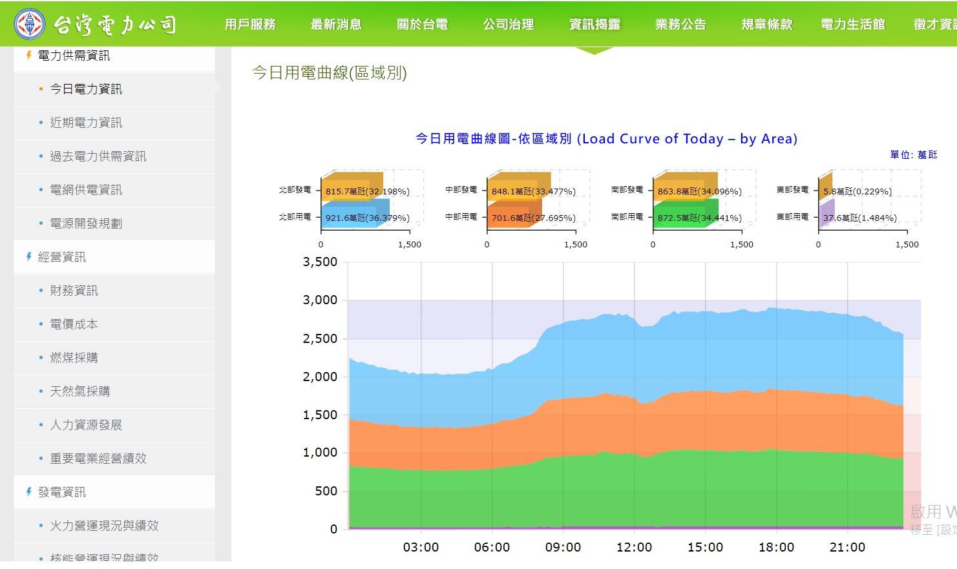Expand the 經營資訊 sidebar section
The width and height of the screenshot is (957, 569).
point(114,257)
